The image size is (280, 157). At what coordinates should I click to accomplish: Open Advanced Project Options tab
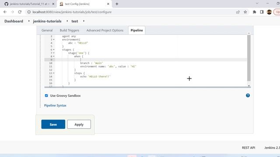105,30
